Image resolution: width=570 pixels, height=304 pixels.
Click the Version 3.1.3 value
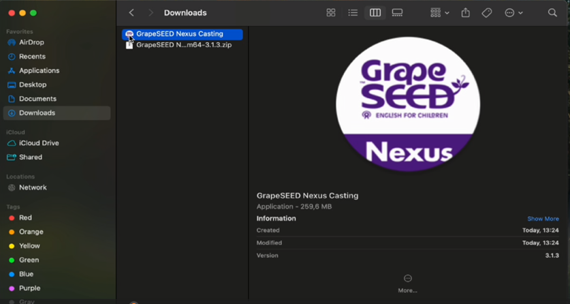coord(552,256)
